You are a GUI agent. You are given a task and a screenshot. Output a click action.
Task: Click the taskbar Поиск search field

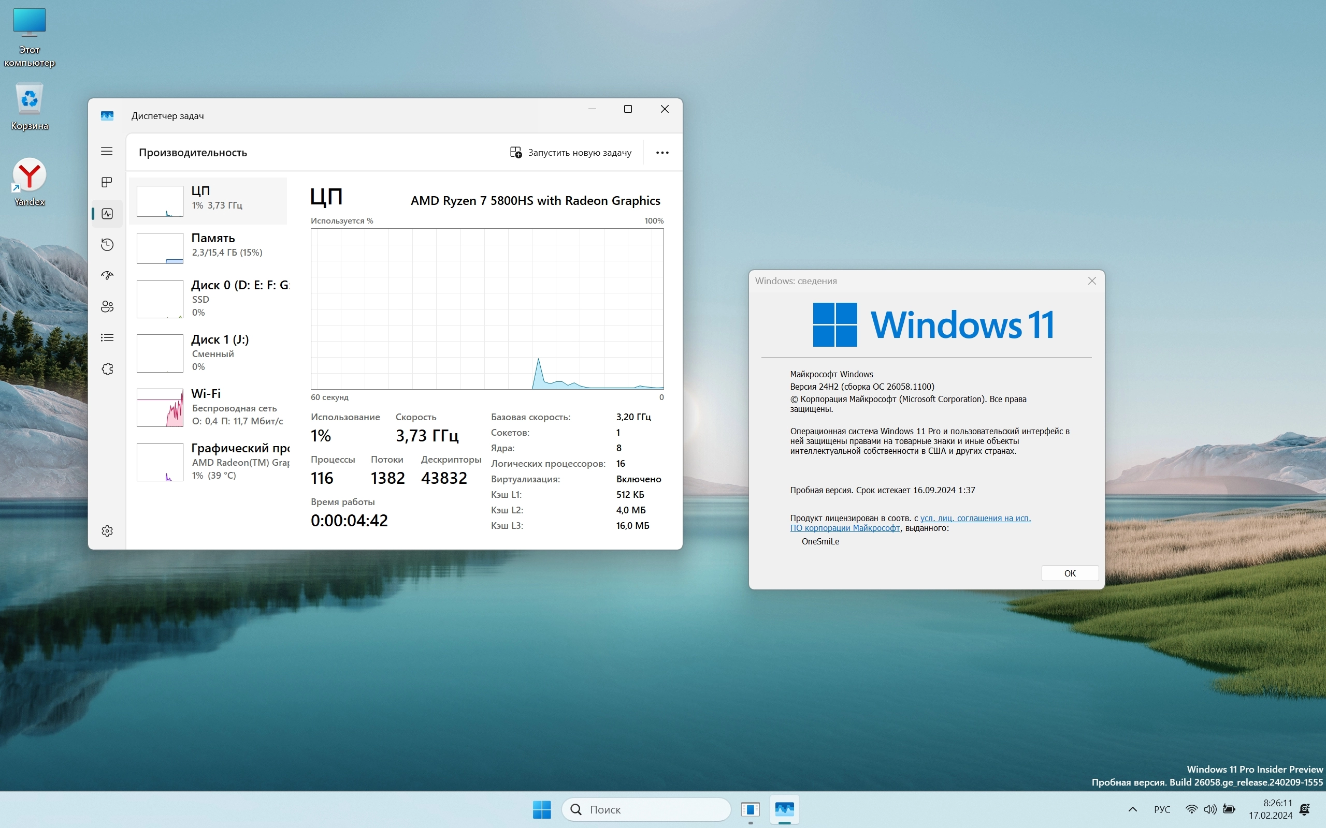[x=646, y=809]
